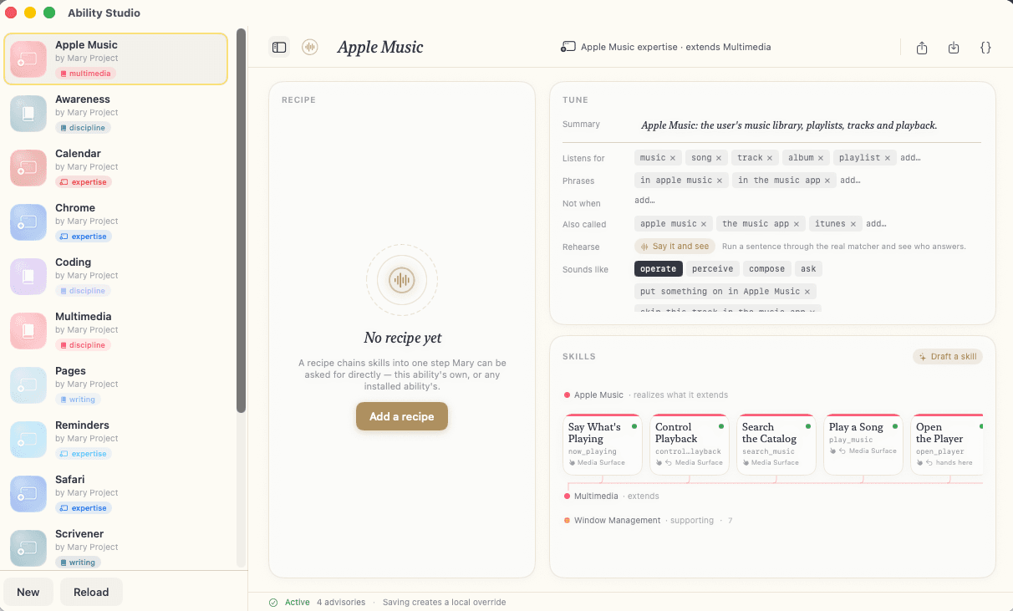1013x611 pixels.
Task: Click the Multimedia ability icon
Action: 28,331
